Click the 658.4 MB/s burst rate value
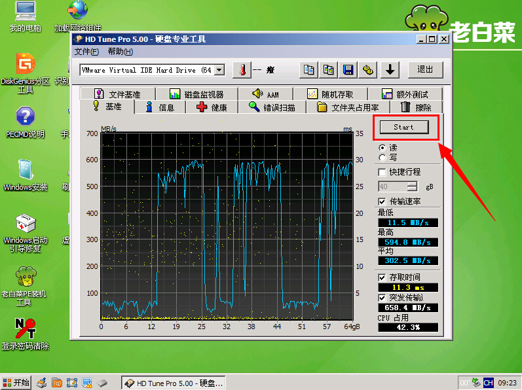Viewport: 522px width, 390px height. coord(408,308)
